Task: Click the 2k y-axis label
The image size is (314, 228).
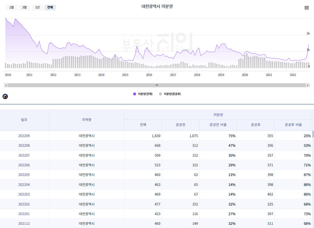Action: point(308,33)
